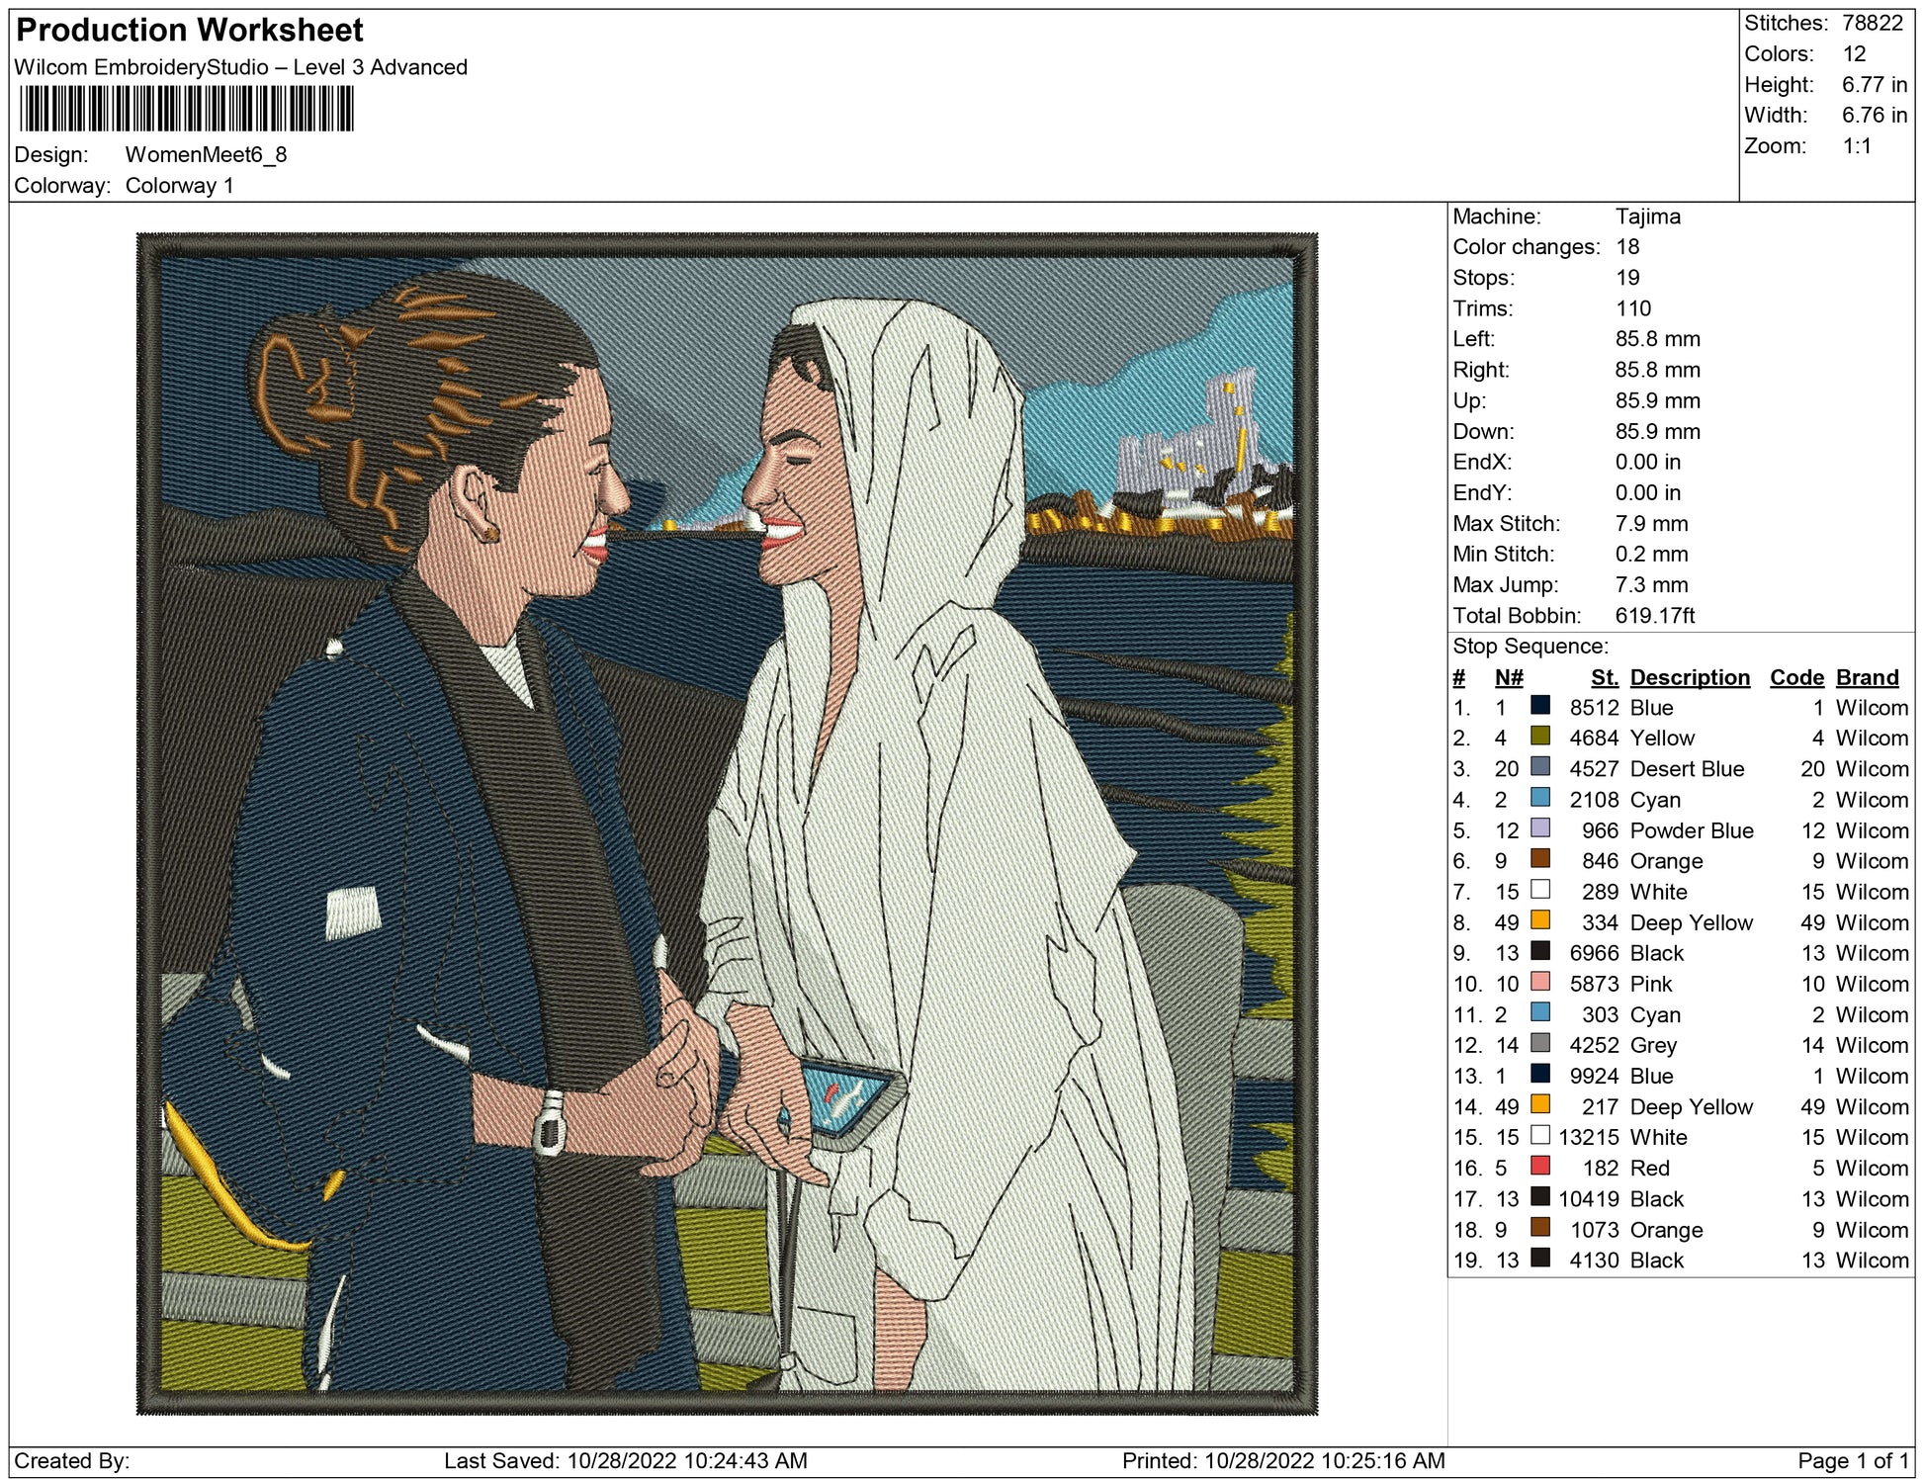Viewport: 1924px width, 1480px height.
Task: Select the Red swatch in stop 16
Action: pyautogui.click(x=1539, y=1167)
